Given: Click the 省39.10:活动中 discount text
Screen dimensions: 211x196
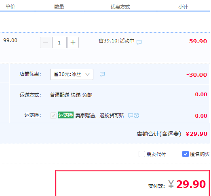Looking at the screenshot, I should (x=116, y=40).
